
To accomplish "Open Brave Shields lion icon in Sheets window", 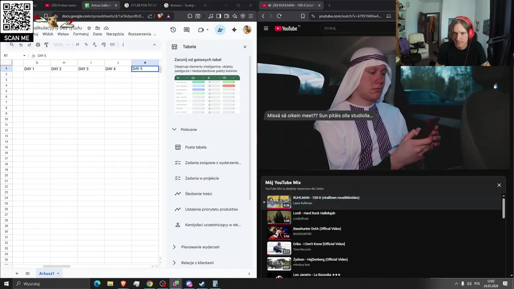I will pos(160,16).
